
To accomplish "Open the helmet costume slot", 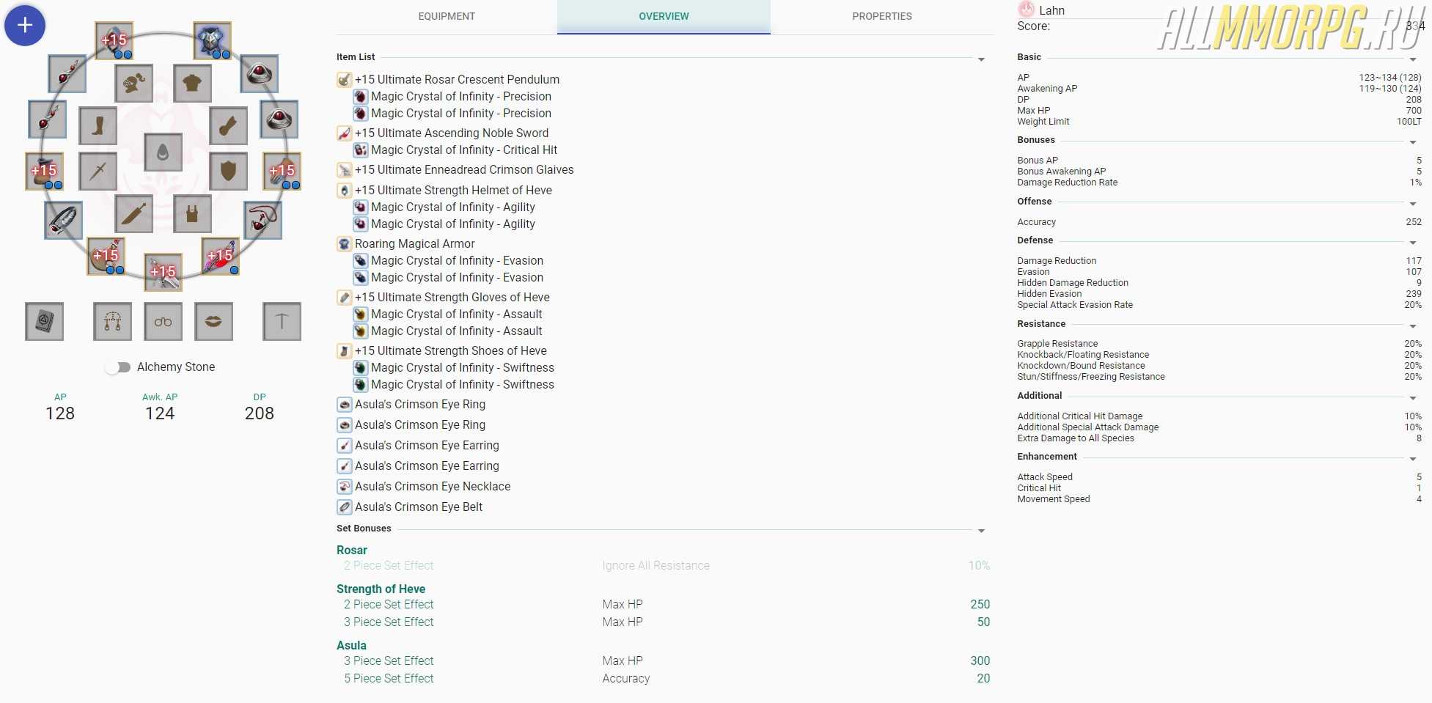I will point(134,83).
